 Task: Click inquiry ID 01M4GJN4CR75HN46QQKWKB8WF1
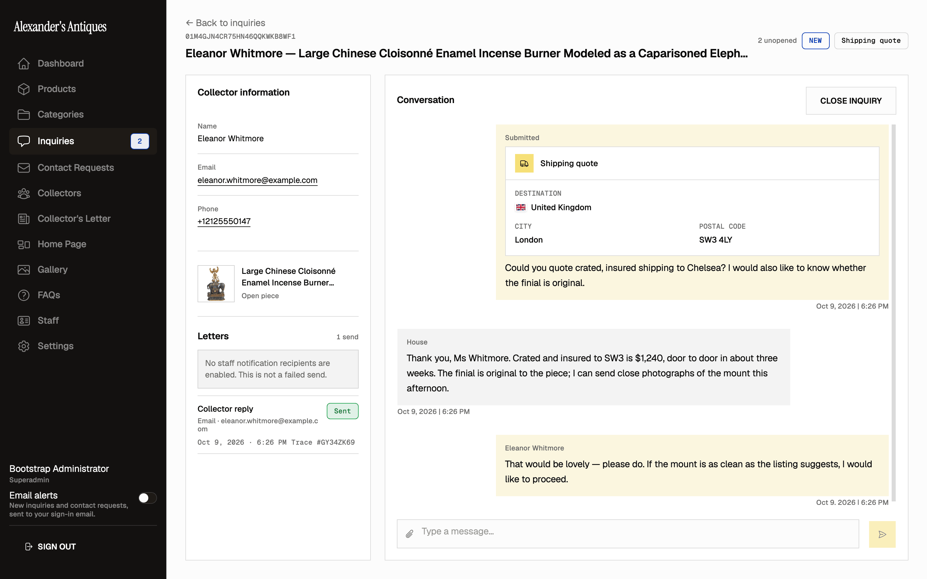[240, 37]
